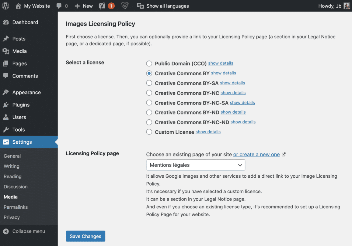Click the user avatar next to Howdy
The width and height of the screenshot is (352, 246).
click(x=347, y=6)
